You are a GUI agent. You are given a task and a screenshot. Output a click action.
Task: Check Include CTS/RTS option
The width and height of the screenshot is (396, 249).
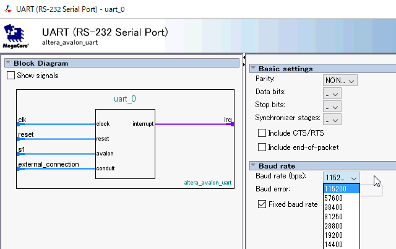262,133
